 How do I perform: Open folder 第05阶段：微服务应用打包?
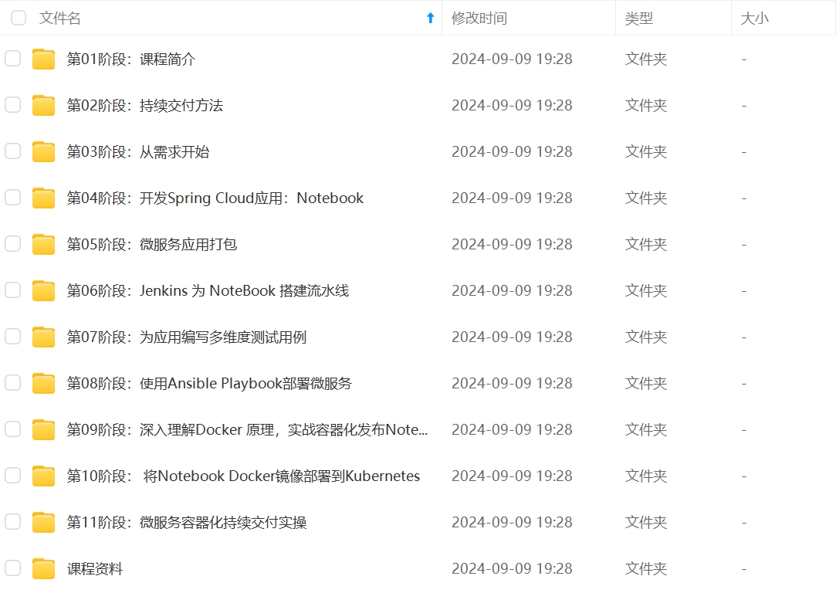151,244
